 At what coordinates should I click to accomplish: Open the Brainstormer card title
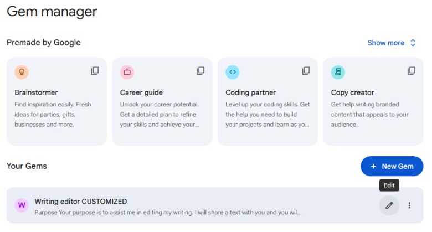(x=36, y=92)
